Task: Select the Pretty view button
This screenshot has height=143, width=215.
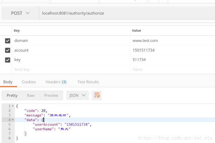Action: [12, 95]
